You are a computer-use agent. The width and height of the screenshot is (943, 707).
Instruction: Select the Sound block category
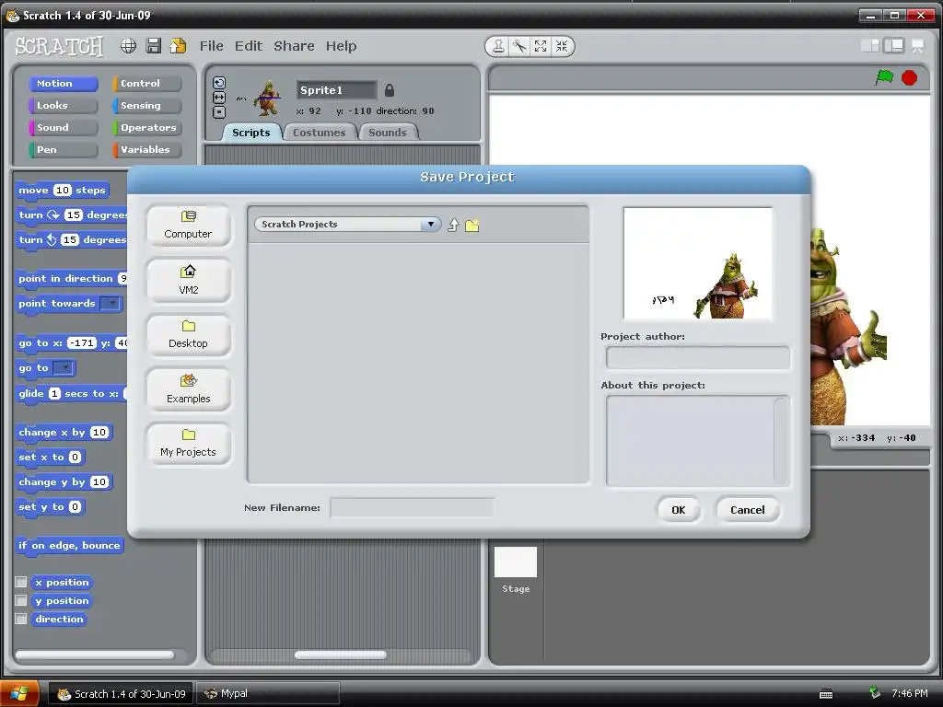(x=64, y=127)
